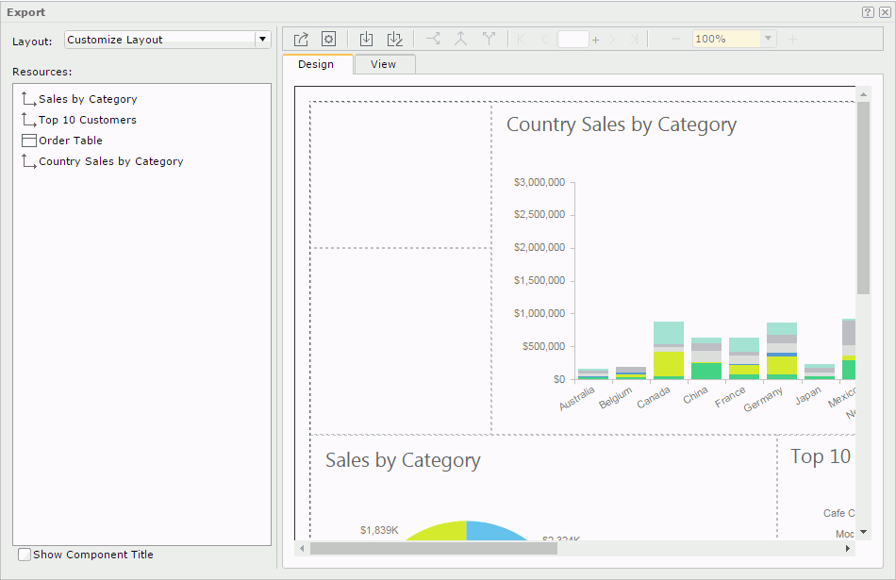The width and height of the screenshot is (896, 580).
Task: Click the export/share arrow icon
Action: 301,38
